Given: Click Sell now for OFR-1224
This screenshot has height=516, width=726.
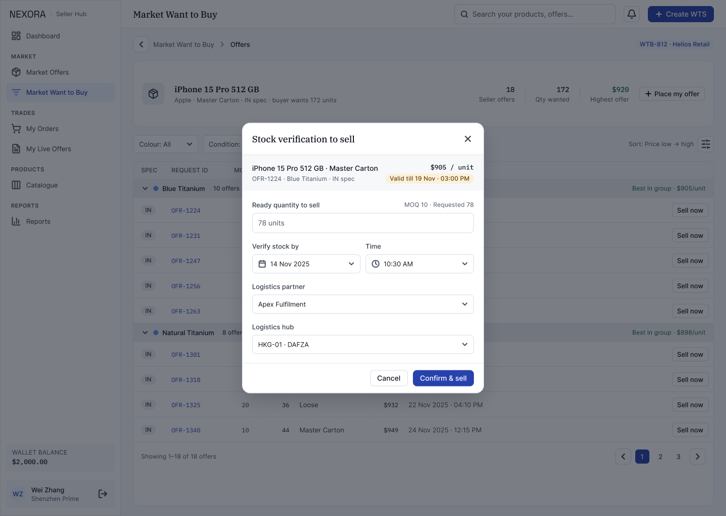Looking at the screenshot, I should tap(690, 211).
